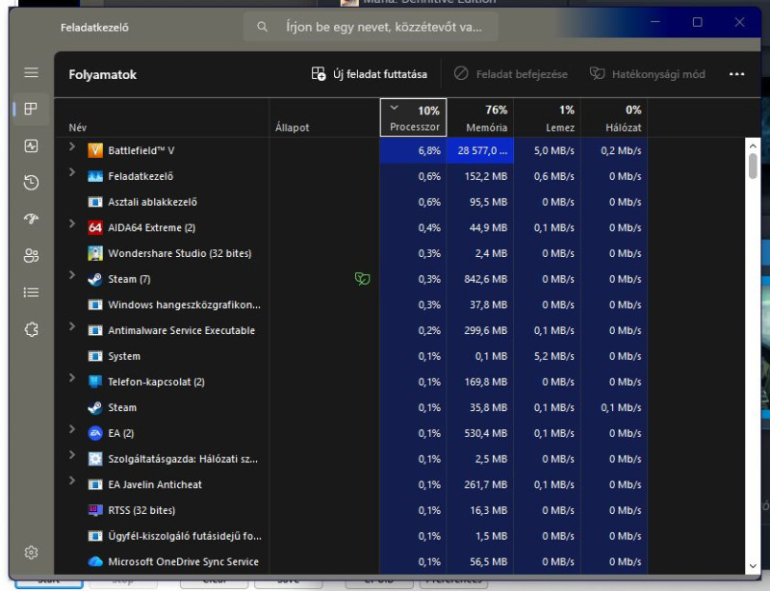This screenshot has width=770, height=591.
Task: Click the scrollbar up arrow
Action: [x=753, y=146]
